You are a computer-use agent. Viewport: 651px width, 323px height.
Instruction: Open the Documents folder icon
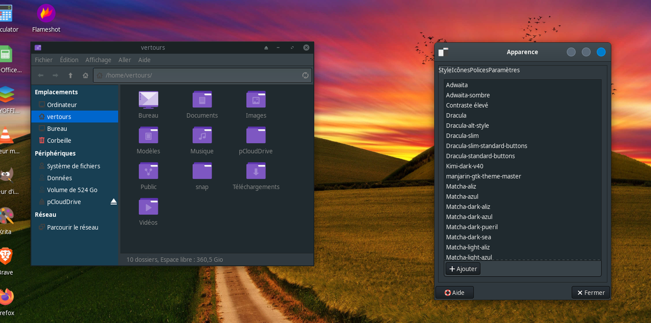point(202,100)
